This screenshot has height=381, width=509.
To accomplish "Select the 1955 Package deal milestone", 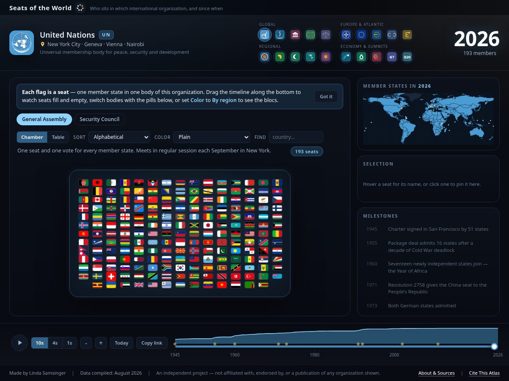I will click(428, 246).
